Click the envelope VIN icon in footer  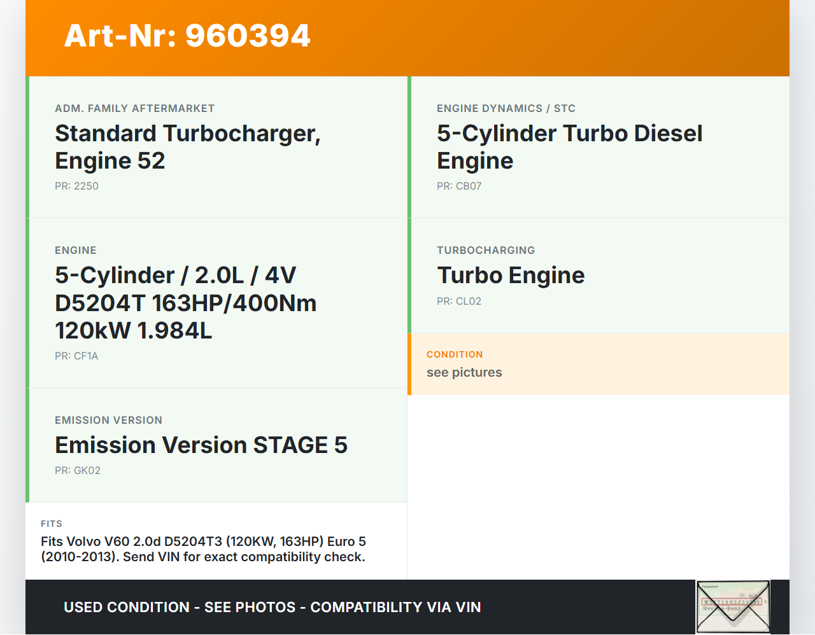click(733, 606)
